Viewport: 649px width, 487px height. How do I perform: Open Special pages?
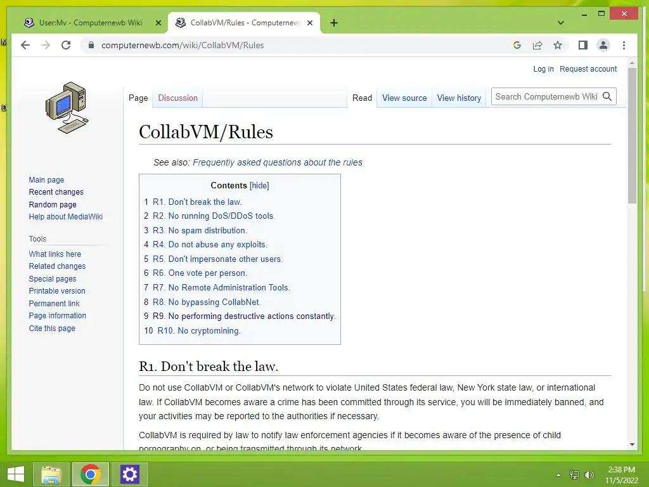click(53, 279)
